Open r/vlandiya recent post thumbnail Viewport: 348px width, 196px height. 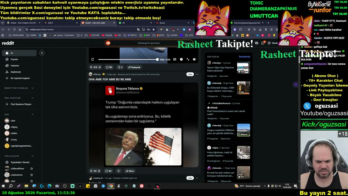tap(243, 68)
